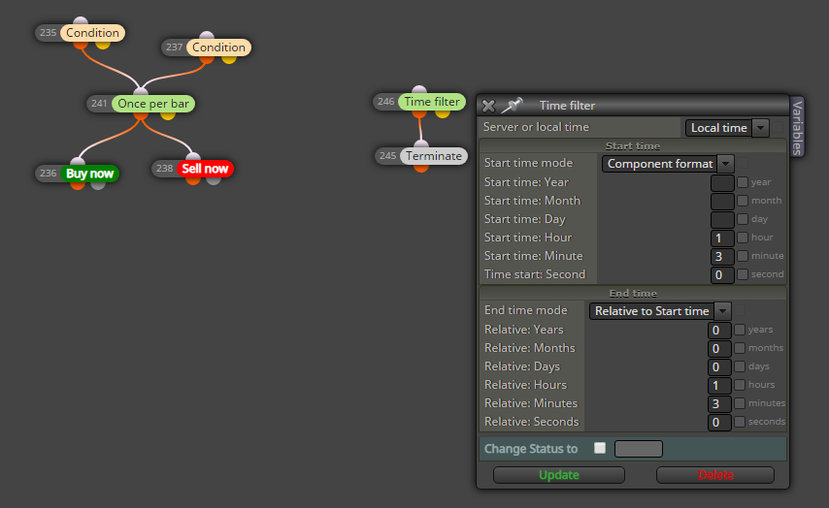Select the Condition node 237
Image resolution: width=829 pixels, height=508 pixels.
coord(218,48)
